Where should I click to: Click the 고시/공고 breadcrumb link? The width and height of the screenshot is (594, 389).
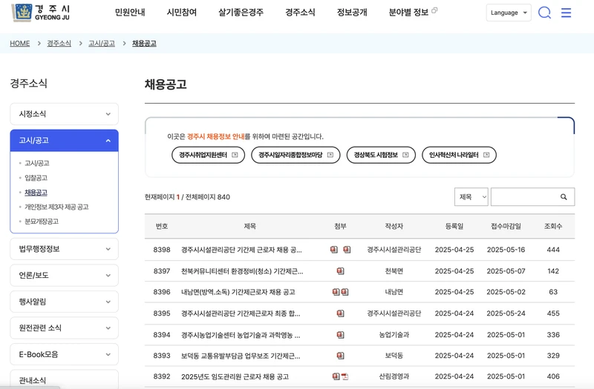102,44
